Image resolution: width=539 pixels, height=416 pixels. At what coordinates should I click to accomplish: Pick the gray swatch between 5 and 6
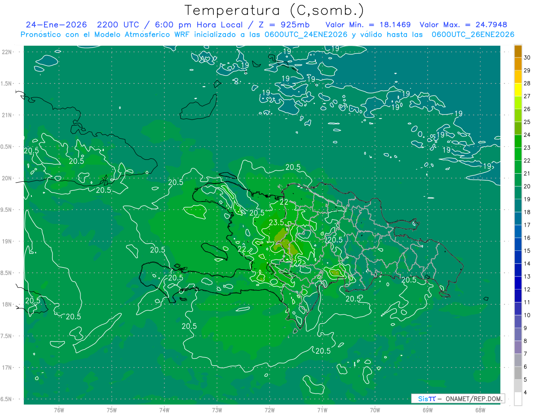pos(518,373)
